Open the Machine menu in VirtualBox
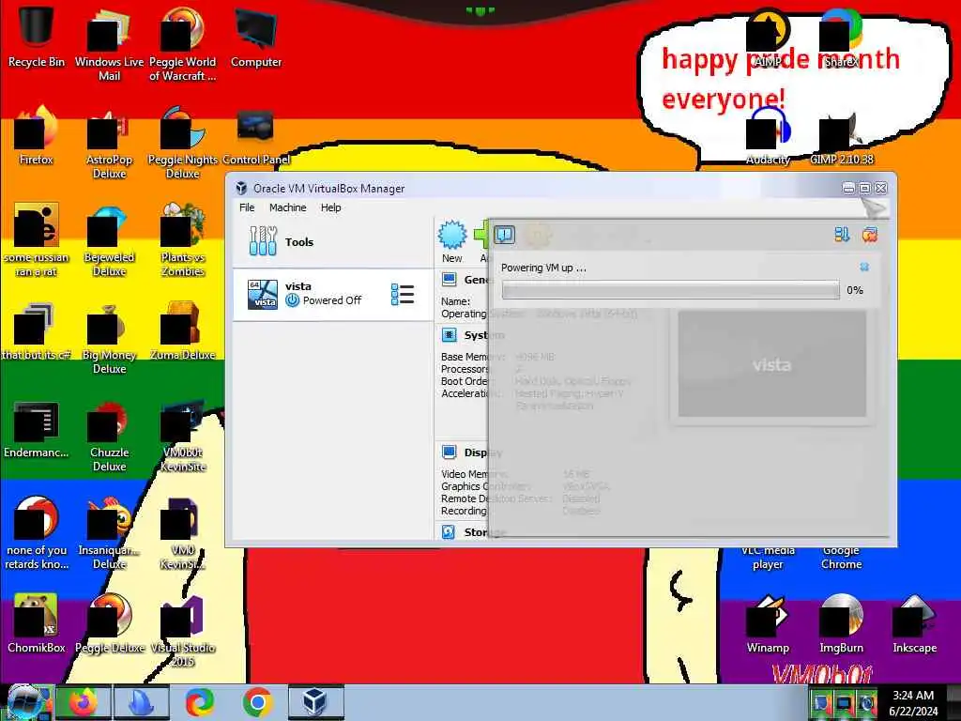Image resolution: width=961 pixels, height=721 pixels. 287,207
